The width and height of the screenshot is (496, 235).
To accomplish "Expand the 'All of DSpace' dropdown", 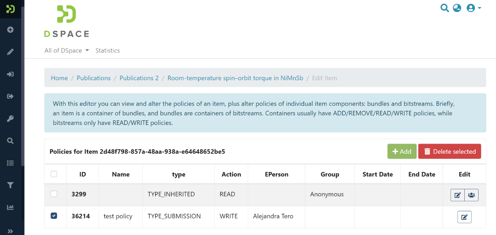I will (x=67, y=50).
